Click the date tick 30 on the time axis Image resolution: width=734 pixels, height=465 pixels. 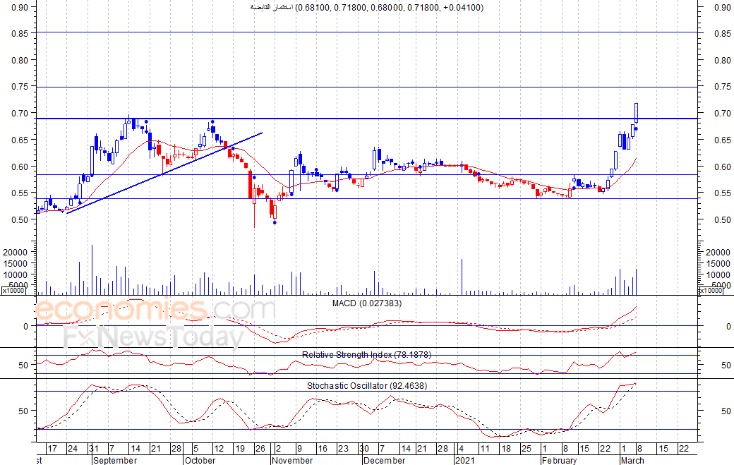click(x=364, y=449)
